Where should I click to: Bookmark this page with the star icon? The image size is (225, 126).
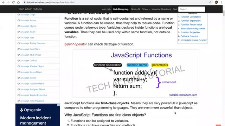[x=210, y=2]
